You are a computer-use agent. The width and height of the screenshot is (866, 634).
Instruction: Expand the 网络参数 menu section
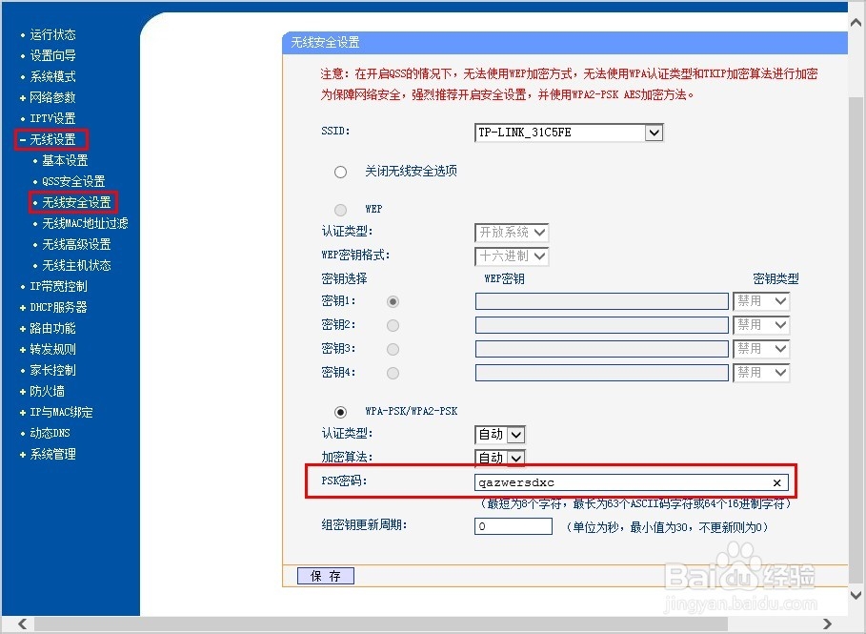coord(50,96)
